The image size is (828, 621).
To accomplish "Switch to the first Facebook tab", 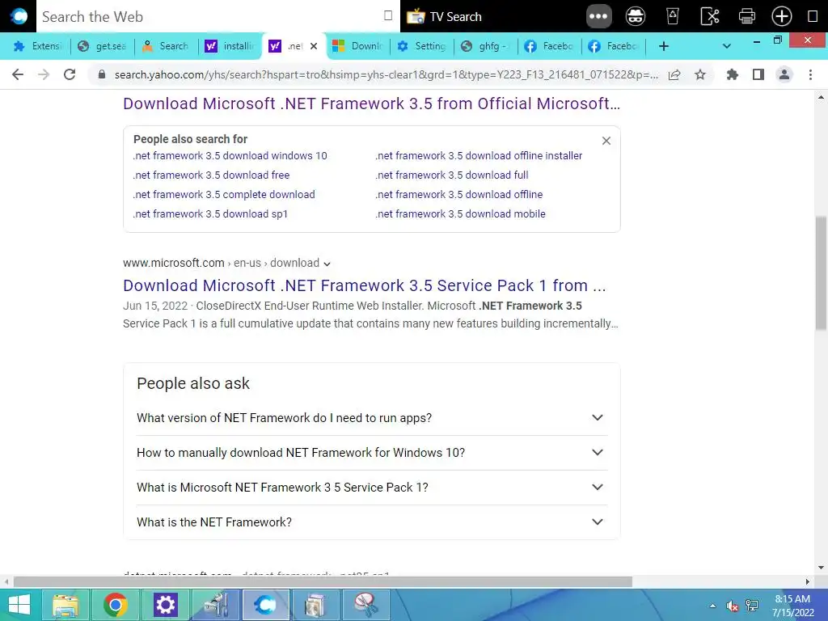I will [549, 46].
